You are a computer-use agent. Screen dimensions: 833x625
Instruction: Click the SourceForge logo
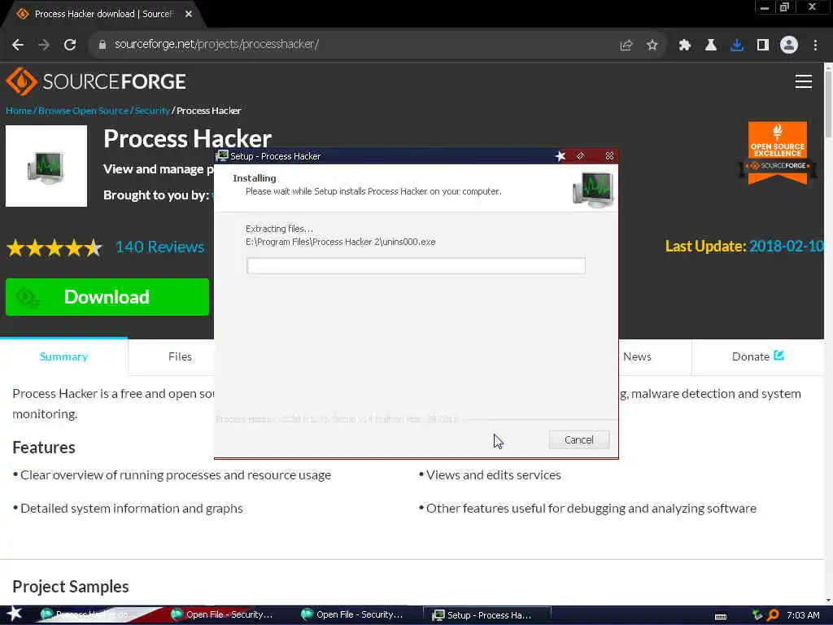[x=96, y=81]
